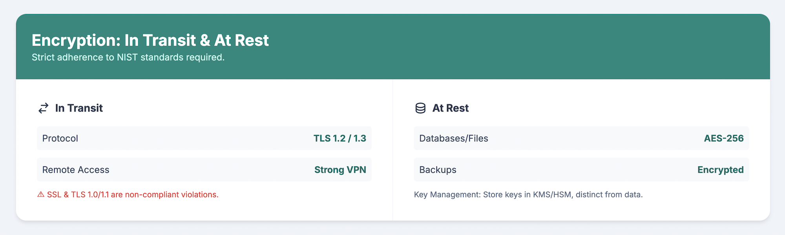785x235 pixels.
Task: Select the 'TLS 1.2 / 1.3' value
Action: click(x=340, y=138)
